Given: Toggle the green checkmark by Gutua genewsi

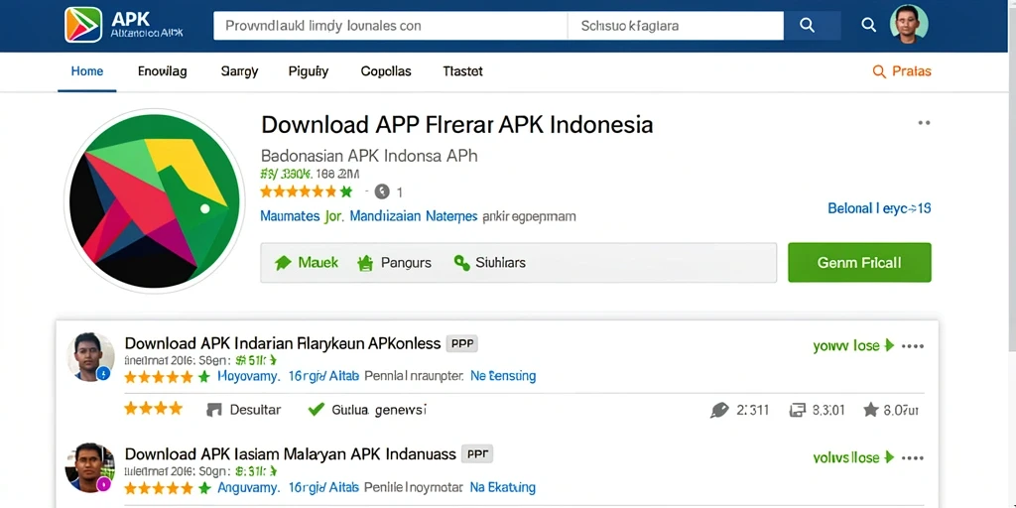Looking at the screenshot, I should click(316, 410).
